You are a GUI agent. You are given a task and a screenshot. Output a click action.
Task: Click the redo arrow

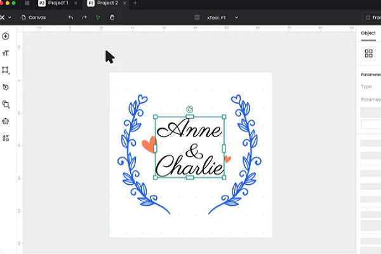click(x=84, y=18)
